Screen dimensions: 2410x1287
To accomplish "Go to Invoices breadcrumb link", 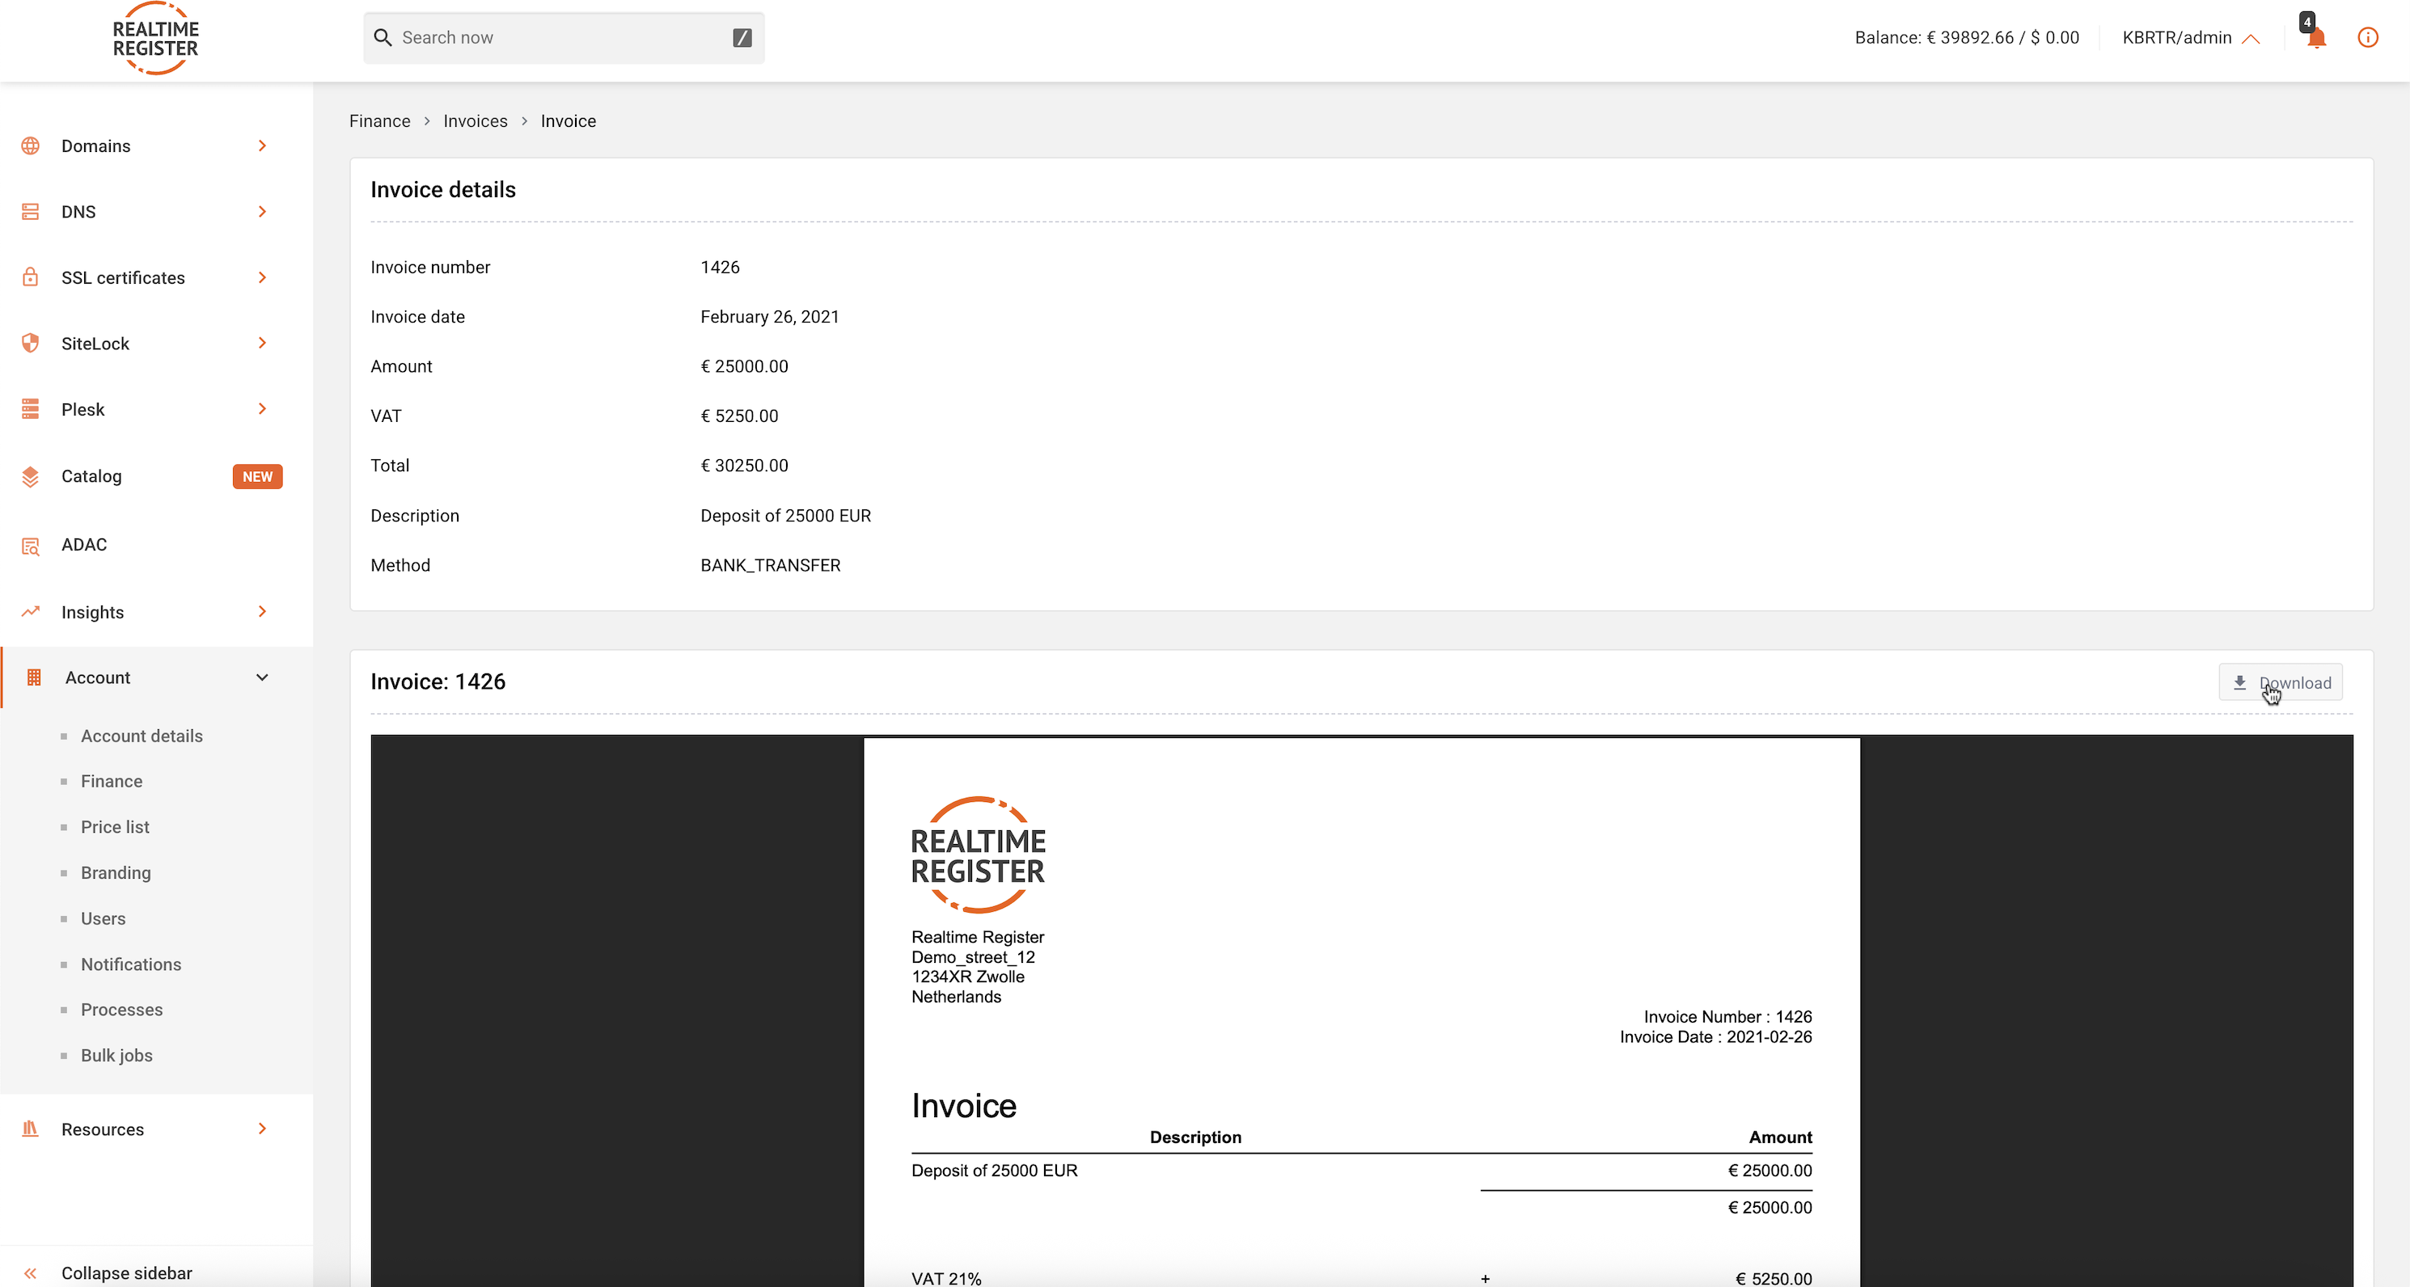I will tap(476, 120).
